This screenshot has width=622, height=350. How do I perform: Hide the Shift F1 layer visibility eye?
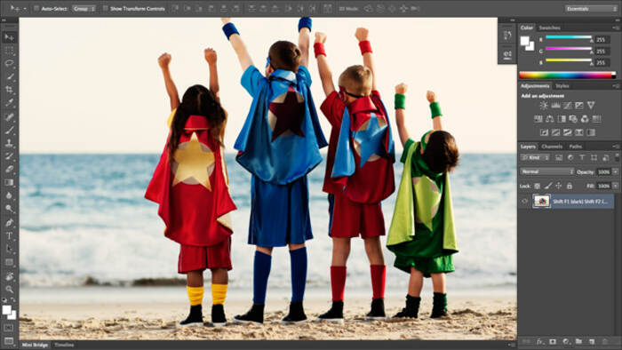pyautogui.click(x=524, y=202)
